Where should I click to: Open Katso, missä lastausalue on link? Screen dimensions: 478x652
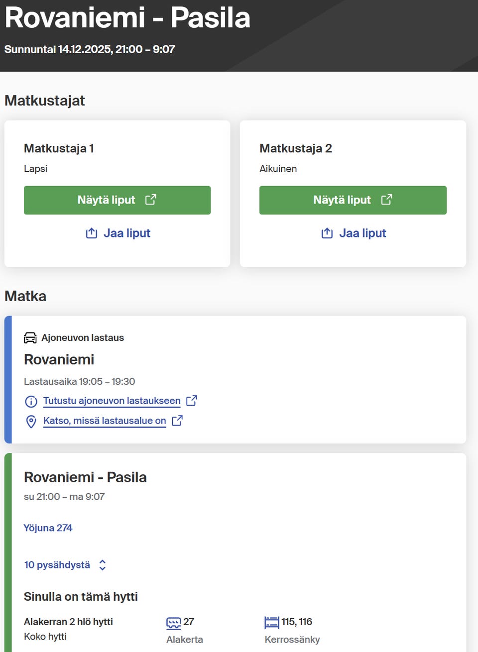[x=105, y=421]
